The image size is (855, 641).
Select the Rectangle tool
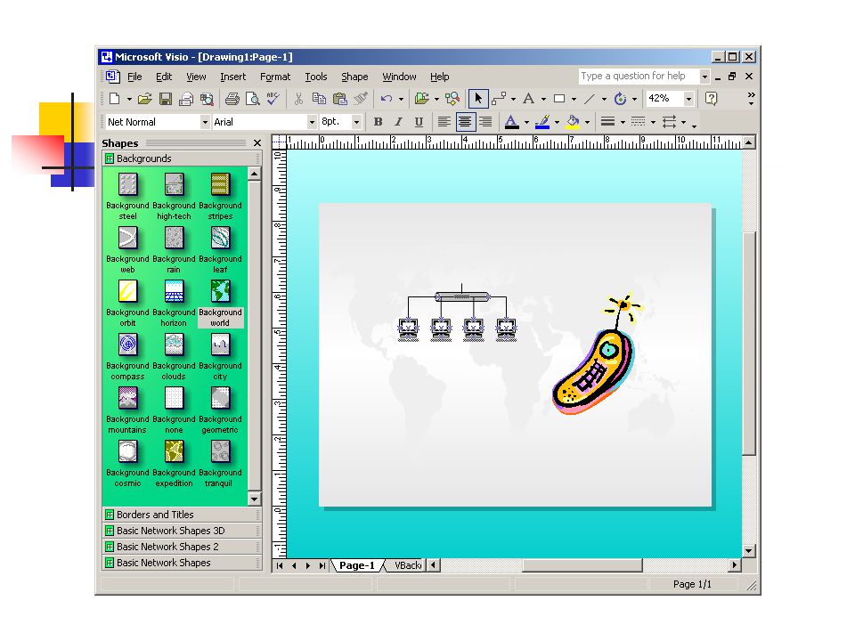tap(559, 99)
